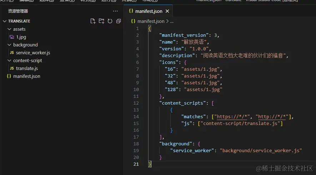The width and height of the screenshot is (316, 175).
Task: Click the "background" key on line 18
Action: click(176, 144)
